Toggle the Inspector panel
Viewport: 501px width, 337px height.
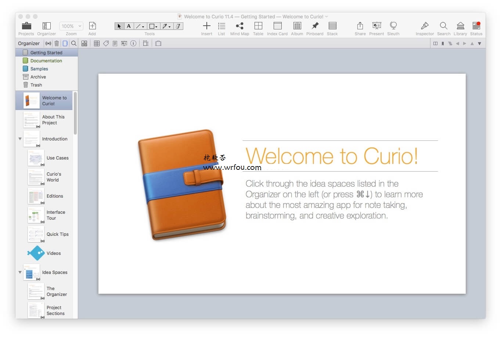tap(425, 26)
